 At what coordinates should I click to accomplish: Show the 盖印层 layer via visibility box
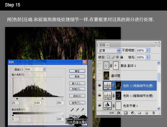point(100,76)
